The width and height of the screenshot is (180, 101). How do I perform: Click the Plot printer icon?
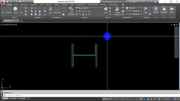20,2
